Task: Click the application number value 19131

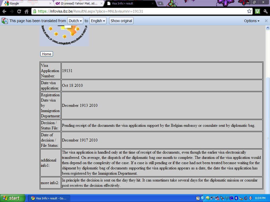Action: tap(67, 71)
